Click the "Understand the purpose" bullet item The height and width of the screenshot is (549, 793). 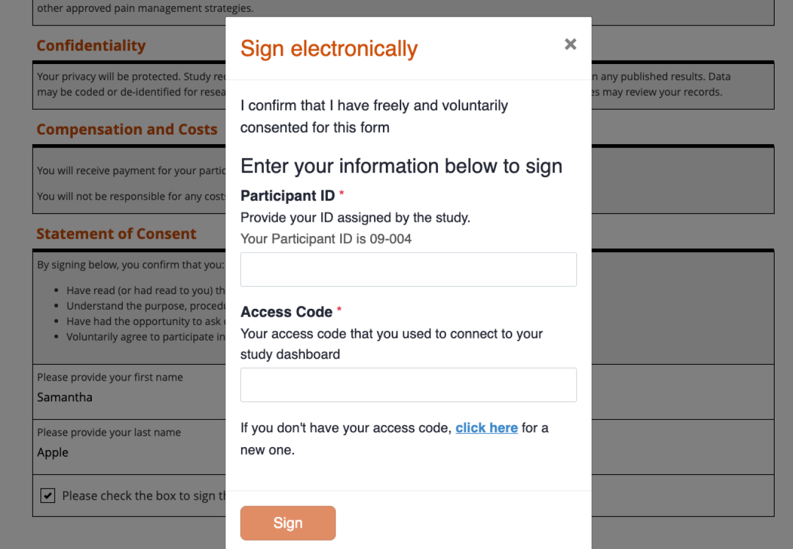click(145, 306)
